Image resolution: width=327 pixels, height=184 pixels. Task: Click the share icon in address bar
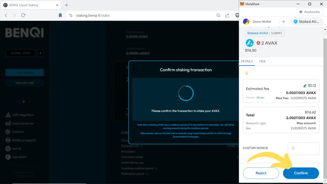point(227,15)
